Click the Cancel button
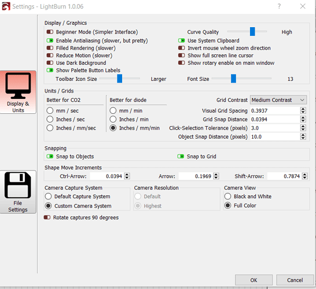This screenshot has height=289, width=316. click(x=295, y=280)
